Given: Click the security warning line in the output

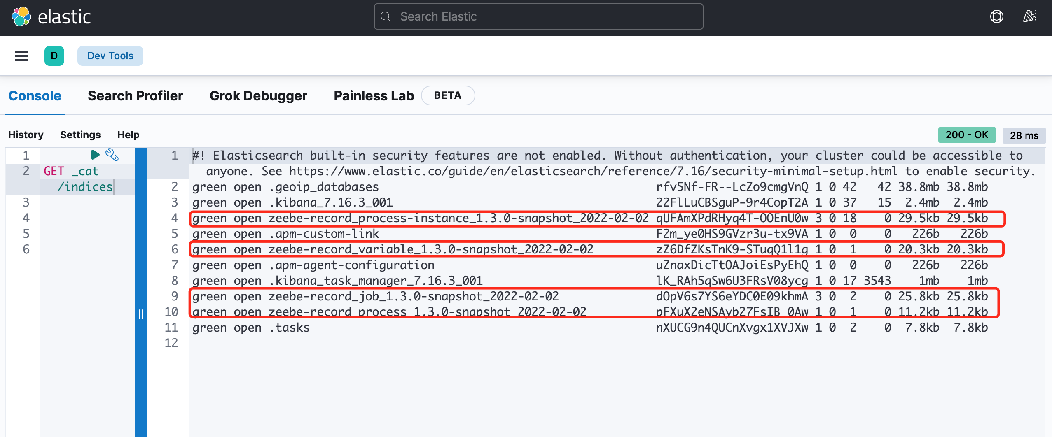Looking at the screenshot, I should click(x=614, y=163).
